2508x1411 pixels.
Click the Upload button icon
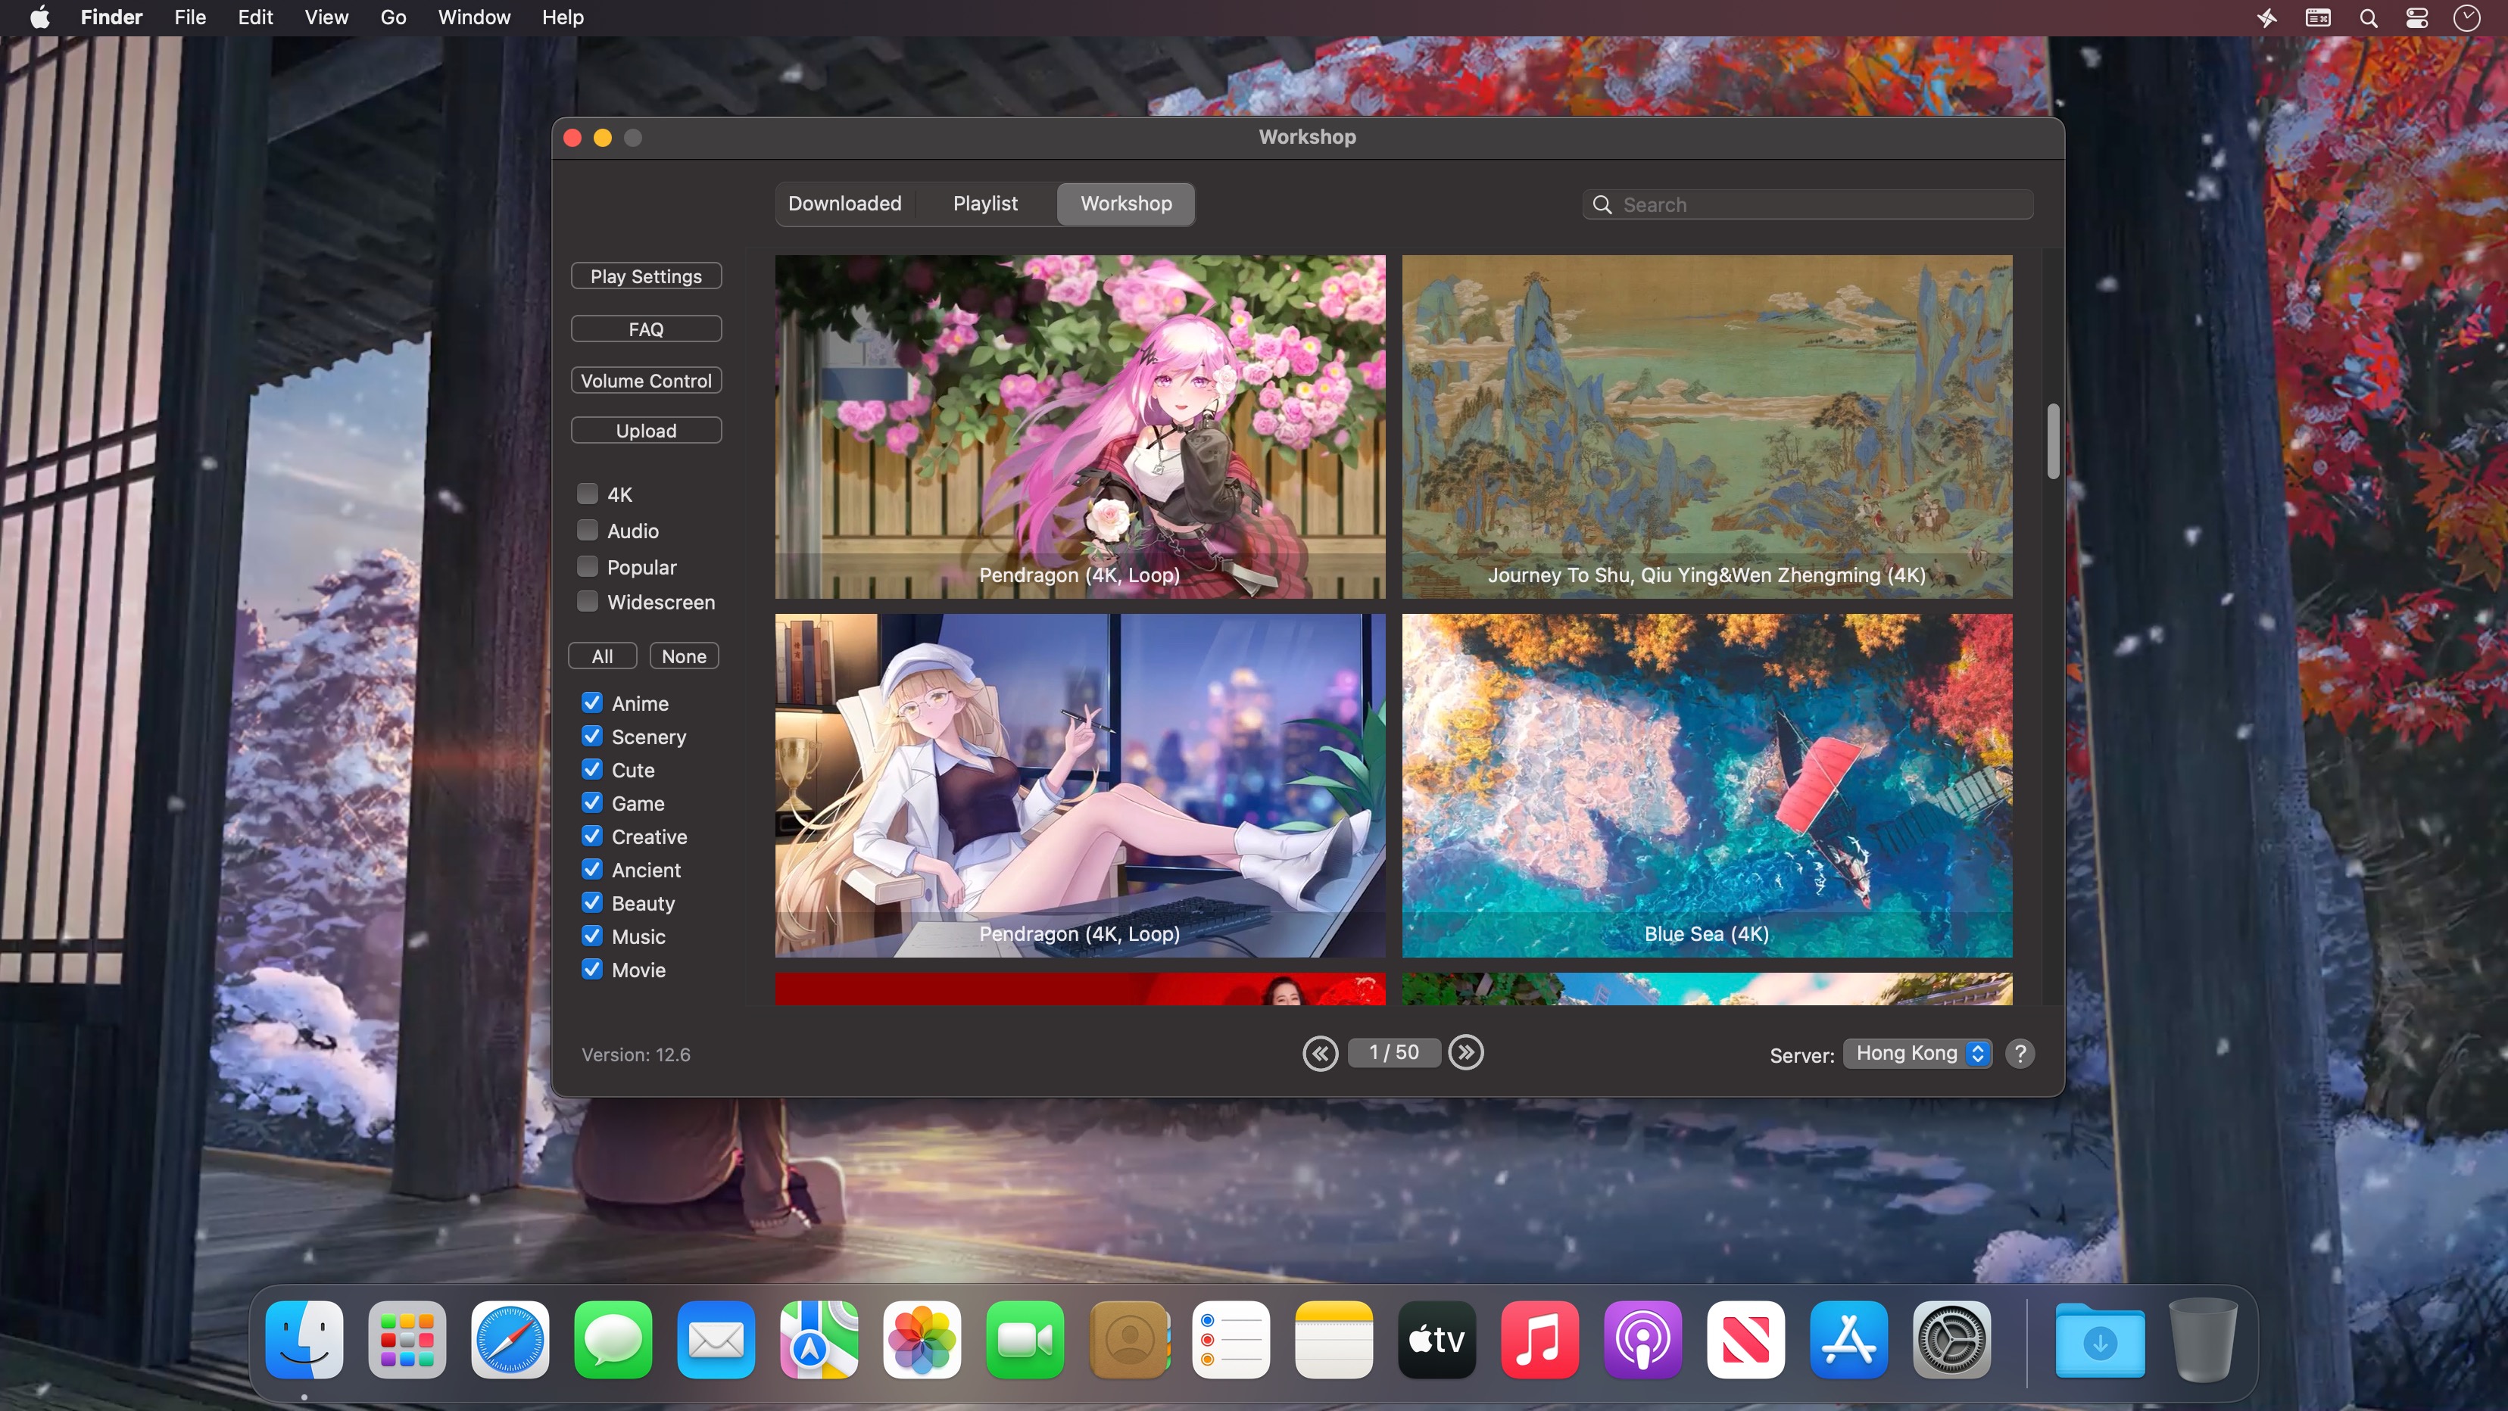(x=646, y=429)
